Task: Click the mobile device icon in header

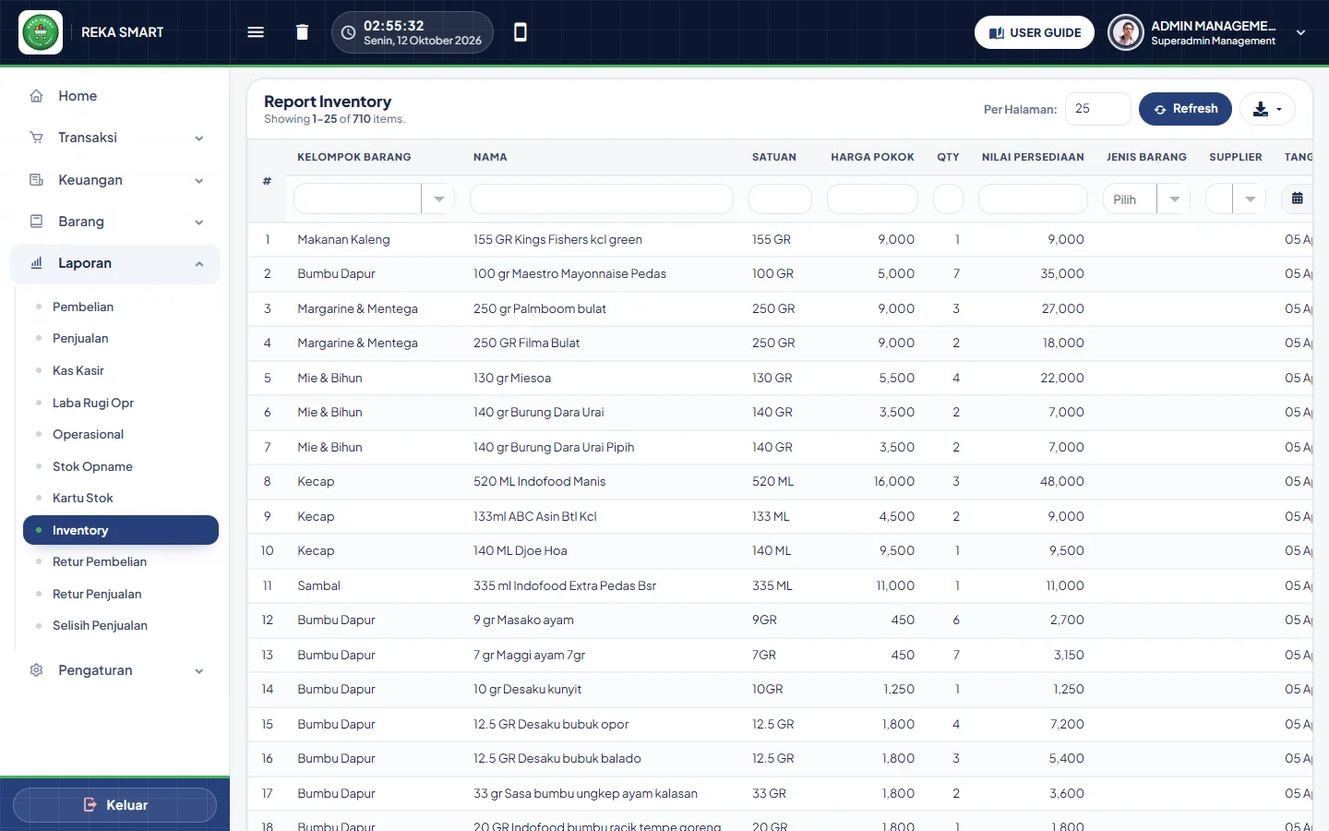Action: point(521,32)
